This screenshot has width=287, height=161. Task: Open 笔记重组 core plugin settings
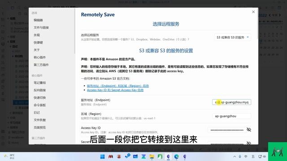(x=39, y=83)
